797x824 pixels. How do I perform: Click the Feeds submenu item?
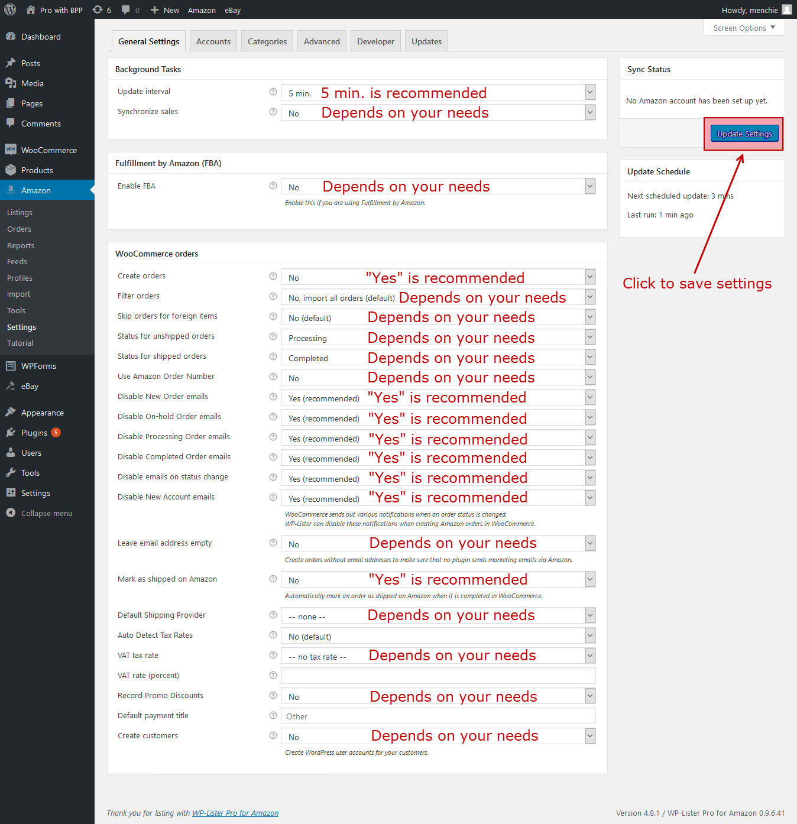click(x=17, y=261)
